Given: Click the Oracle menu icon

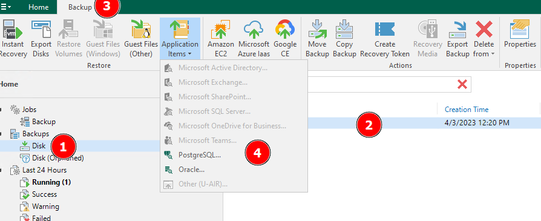Looking at the screenshot, I should (x=168, y=170).
